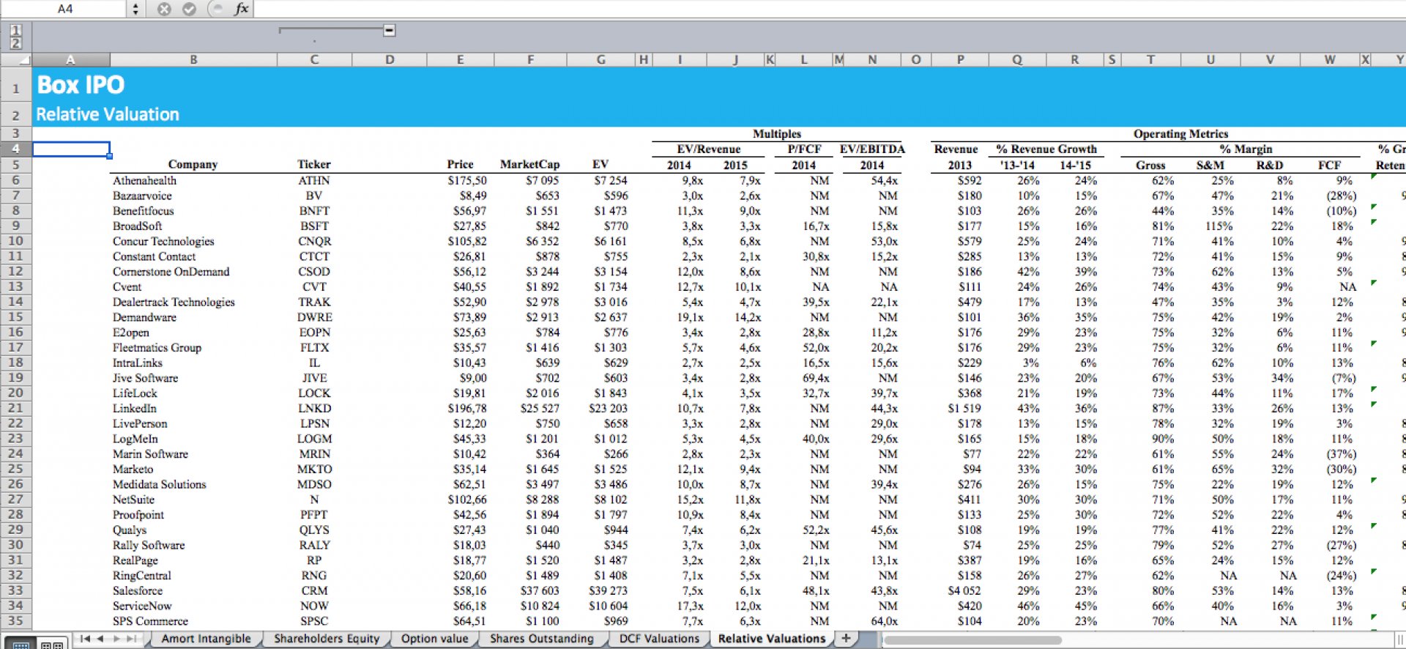Click the Name Box showing A4

(64, 9)
